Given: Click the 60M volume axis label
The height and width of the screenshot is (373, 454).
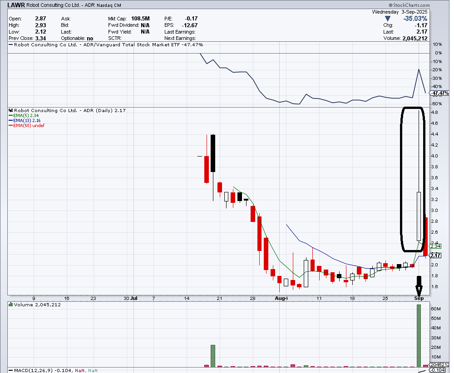Looking at the screenshot, I should coord(436,309).
